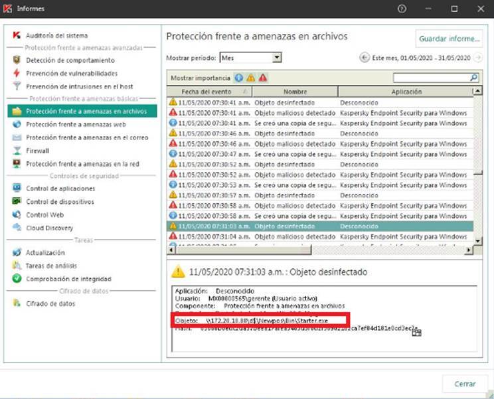Select 07:30:57 Objeto desinfectado row

tap(320, 195)
